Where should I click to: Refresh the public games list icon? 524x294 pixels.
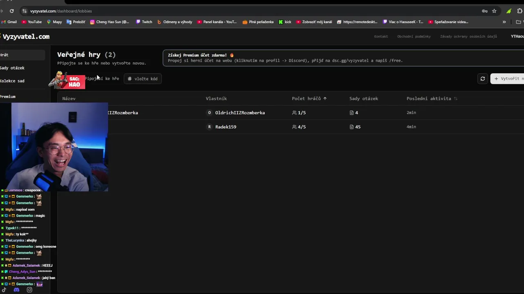(x=483, y=79)
